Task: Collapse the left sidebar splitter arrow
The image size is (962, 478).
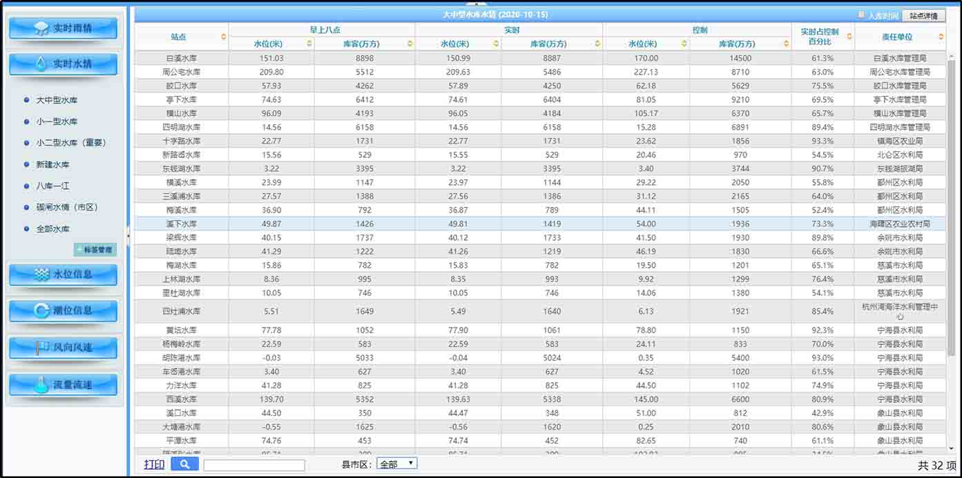Action: click(x=128, y=234)
